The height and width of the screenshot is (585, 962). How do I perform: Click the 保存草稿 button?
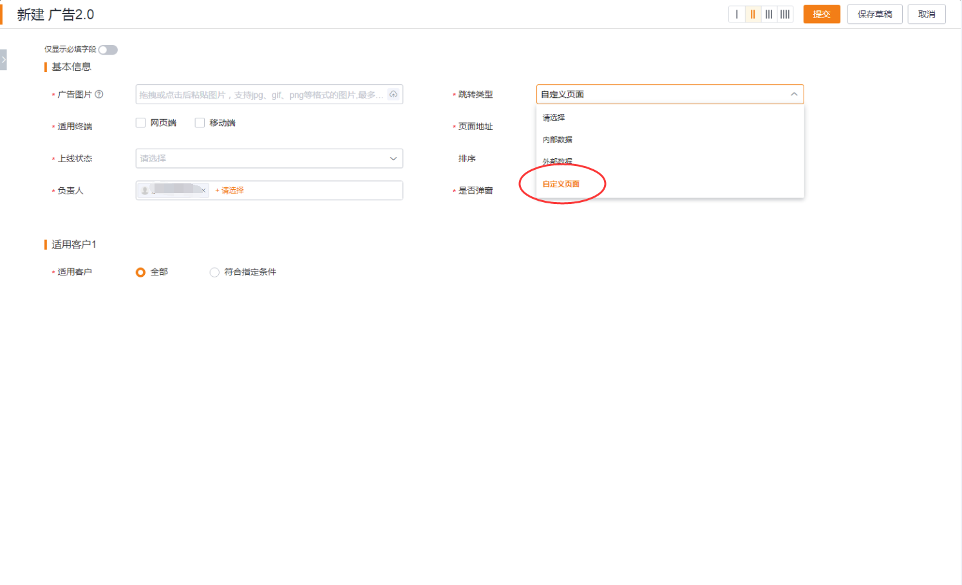(x=874, y=14)
